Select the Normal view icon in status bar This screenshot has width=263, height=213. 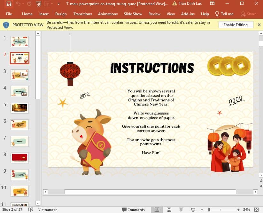tap(157, 210)
